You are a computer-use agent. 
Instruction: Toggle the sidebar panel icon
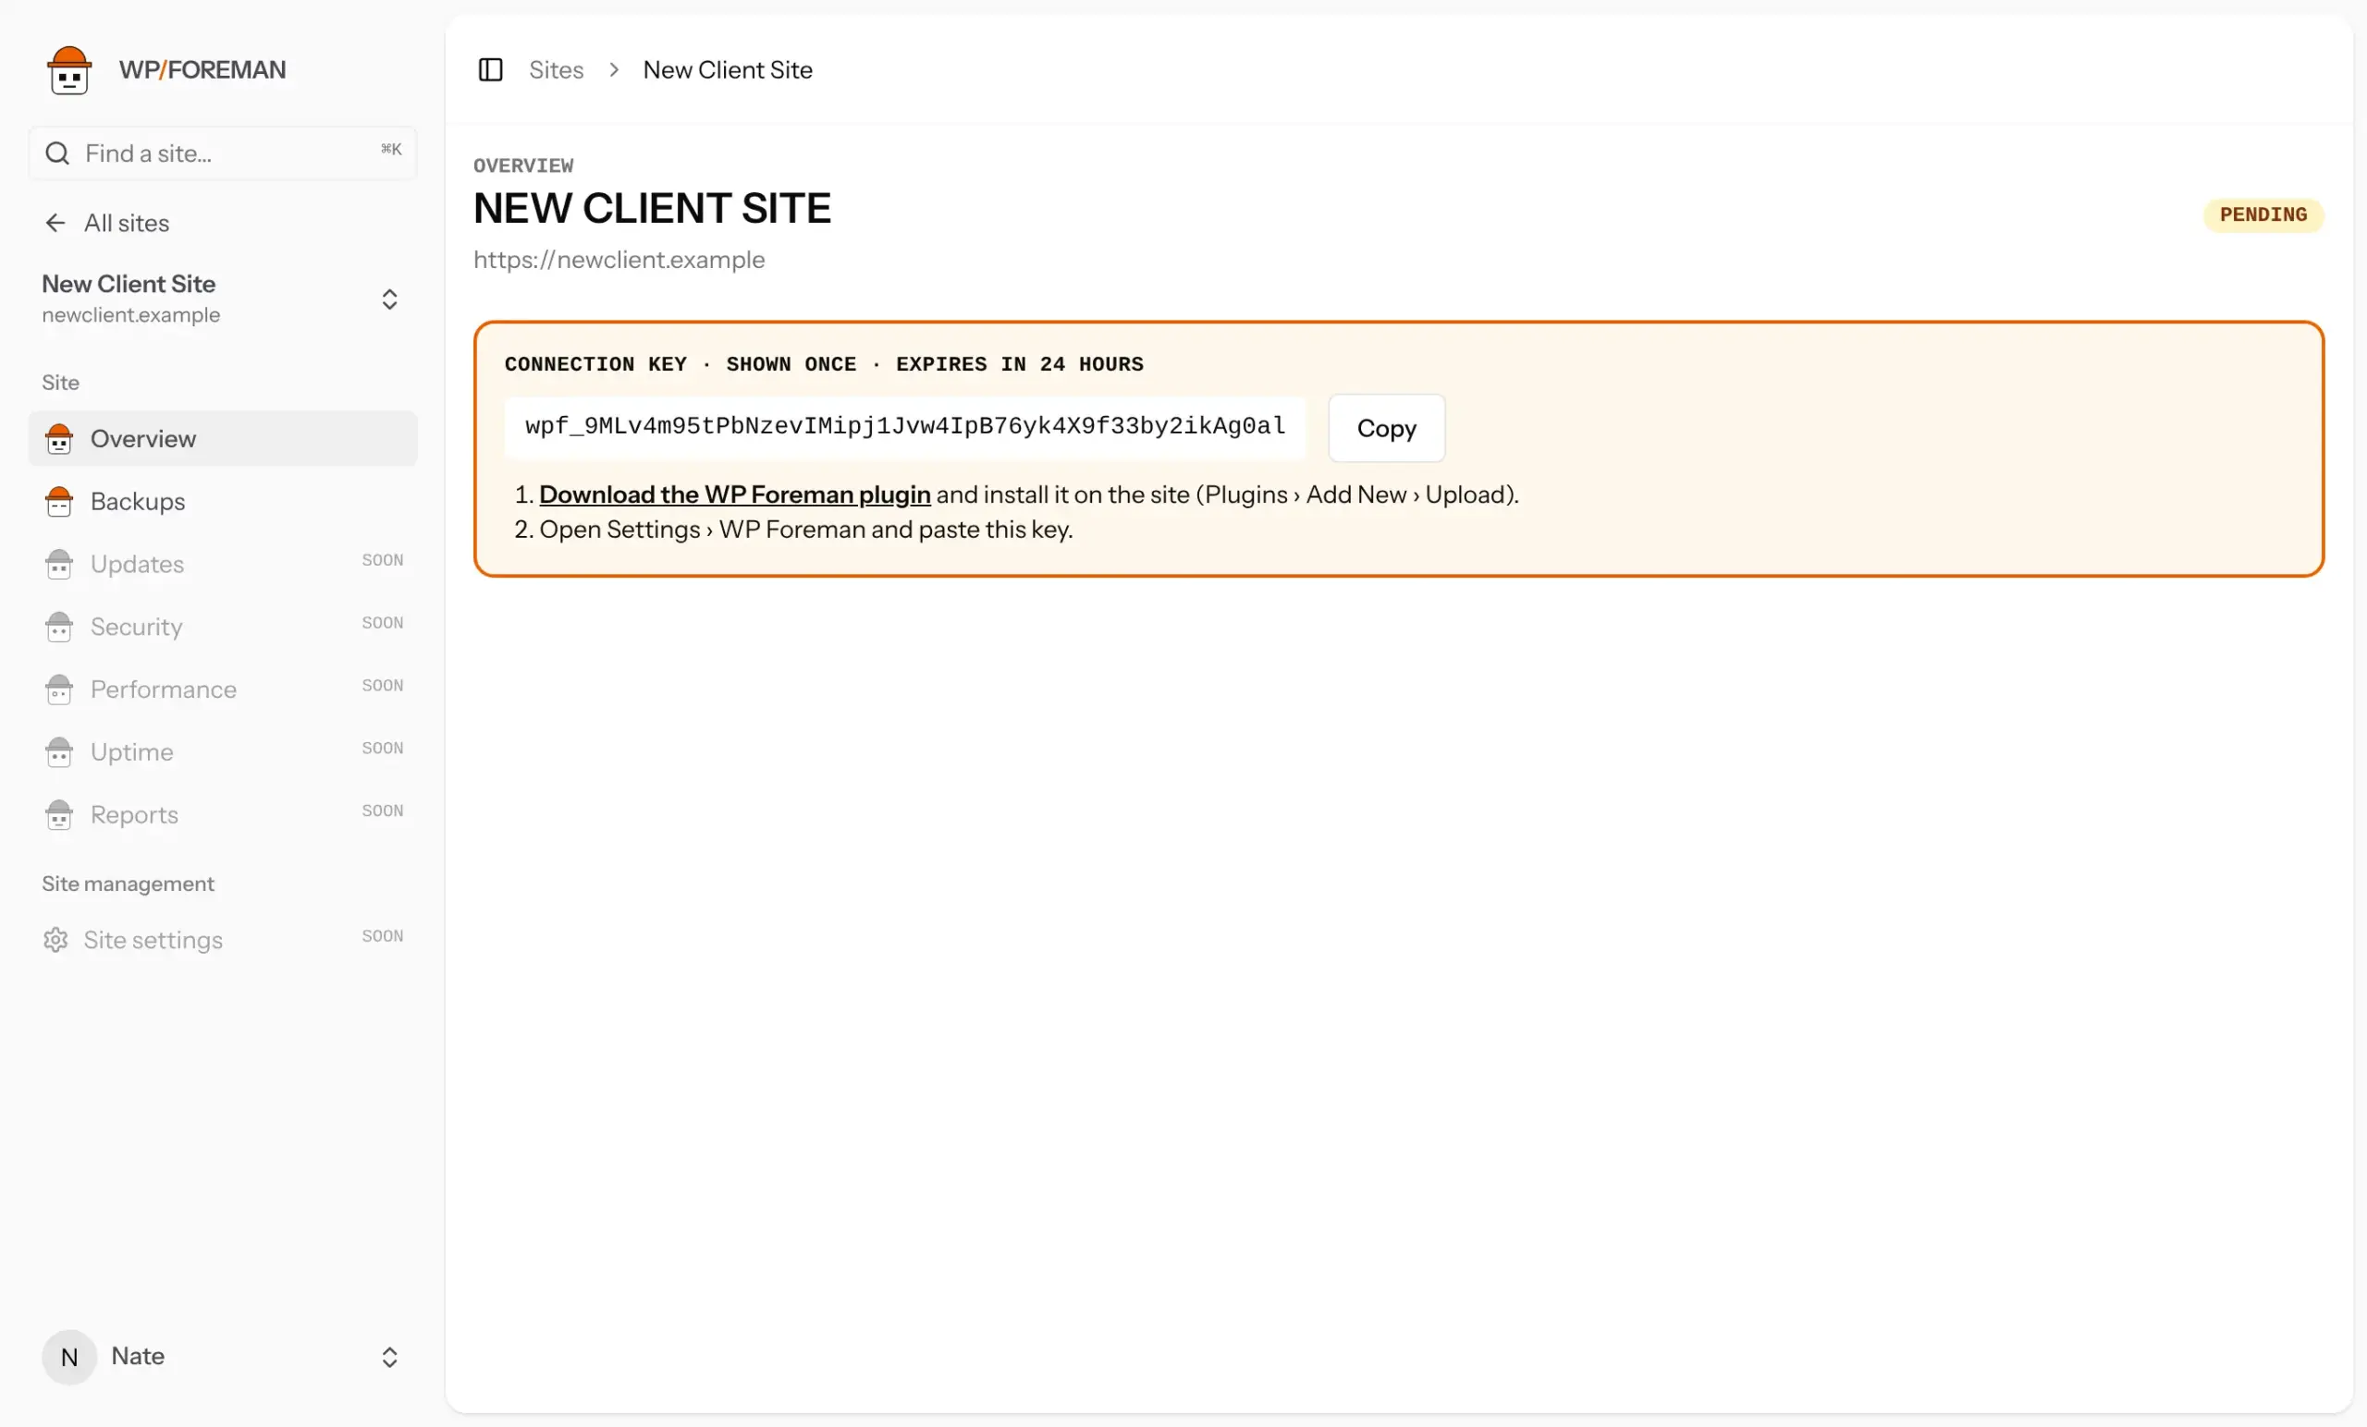(490, 70)
